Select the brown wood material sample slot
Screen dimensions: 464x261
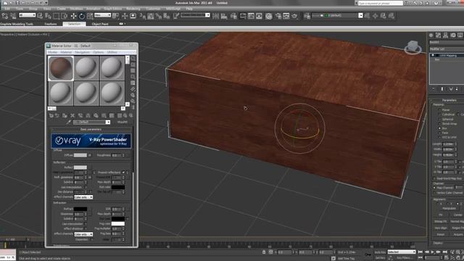point(61,68)
